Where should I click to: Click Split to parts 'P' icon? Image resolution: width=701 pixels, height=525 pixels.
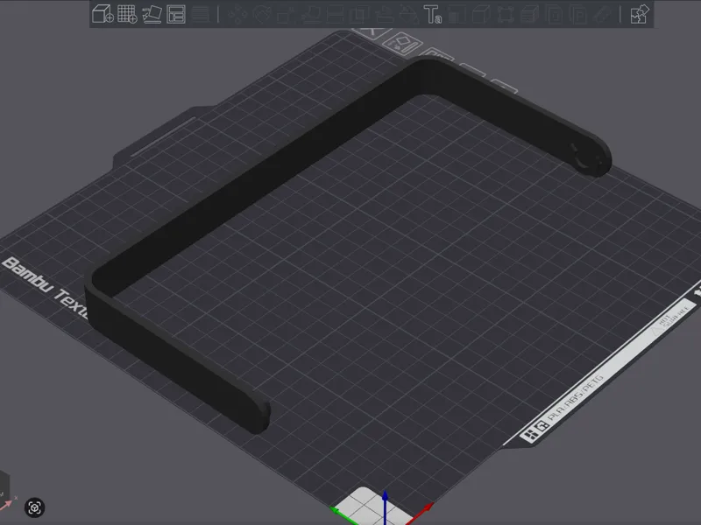point(578,14)
